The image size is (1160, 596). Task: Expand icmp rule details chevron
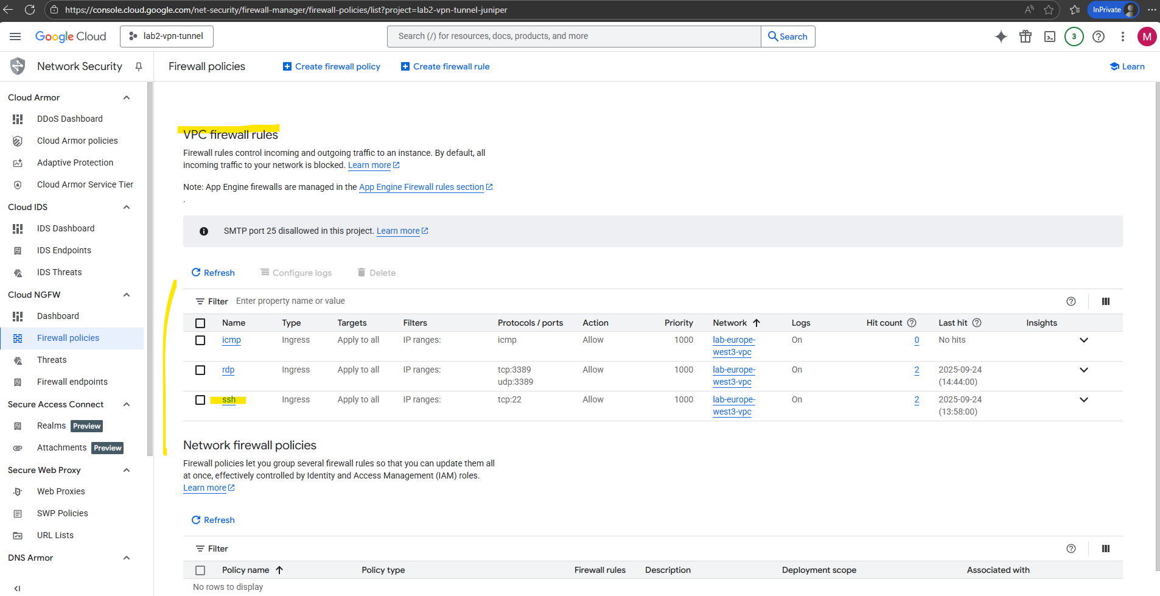point(1084,340)
